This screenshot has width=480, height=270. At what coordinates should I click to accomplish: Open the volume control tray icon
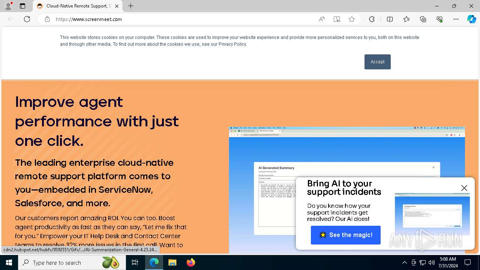pos(432,262)
